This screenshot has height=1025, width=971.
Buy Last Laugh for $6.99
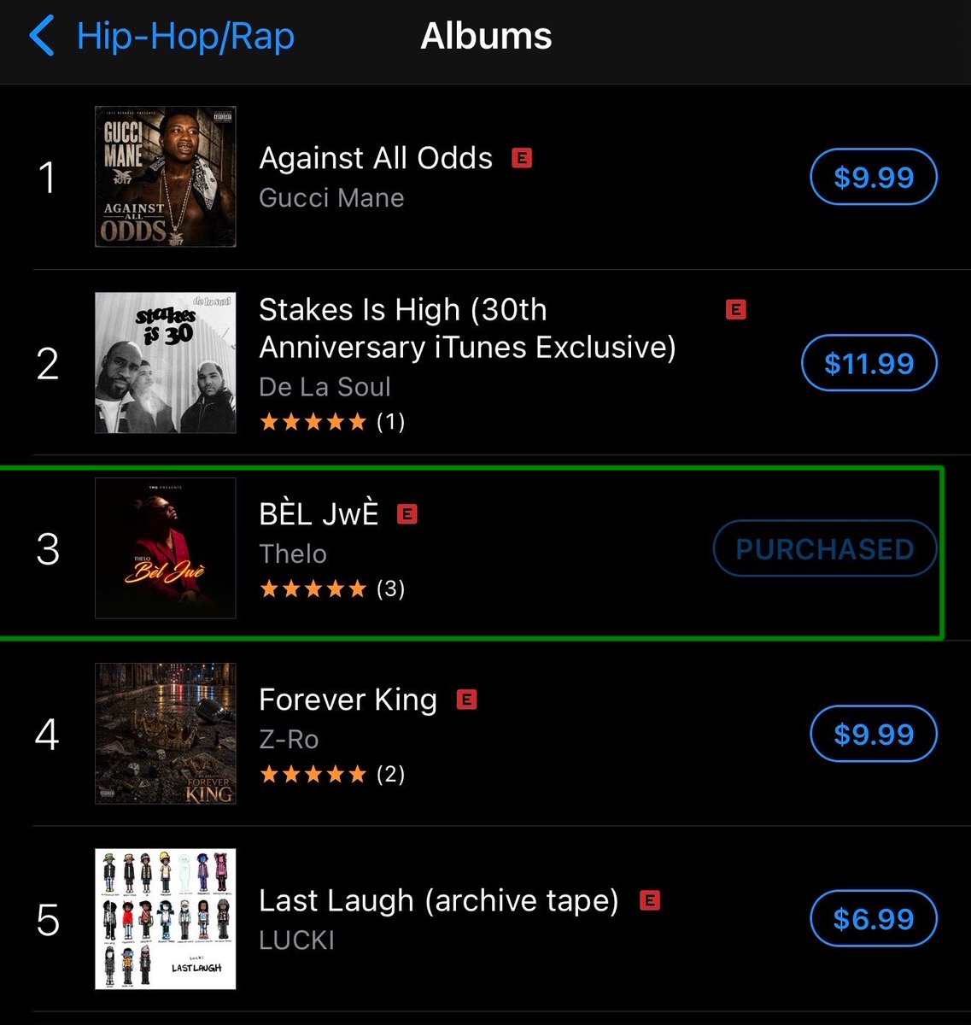874,920
